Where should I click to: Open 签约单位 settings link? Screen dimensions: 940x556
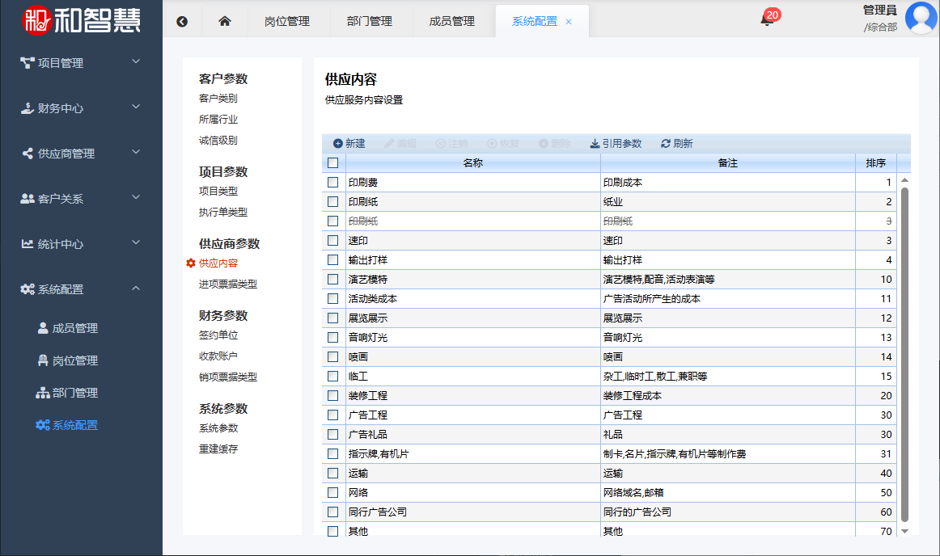click(218, 335)
